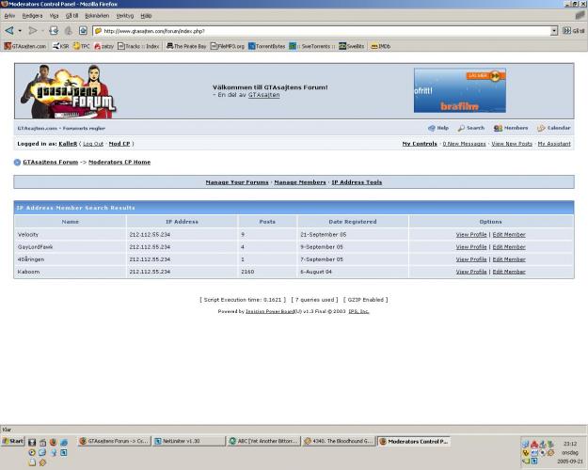The height and width of the screenshot is (470, 588).
Task: Click the Forward navigation arrow
Action: click(32, 31)
